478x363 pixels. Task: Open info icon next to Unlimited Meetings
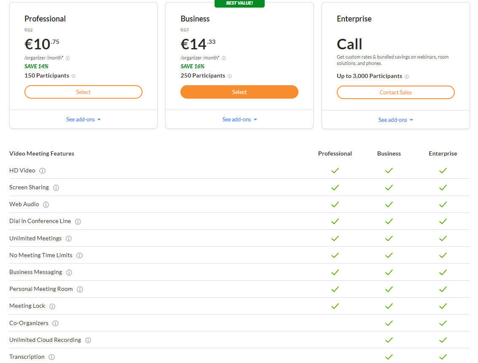coord(69,239)
